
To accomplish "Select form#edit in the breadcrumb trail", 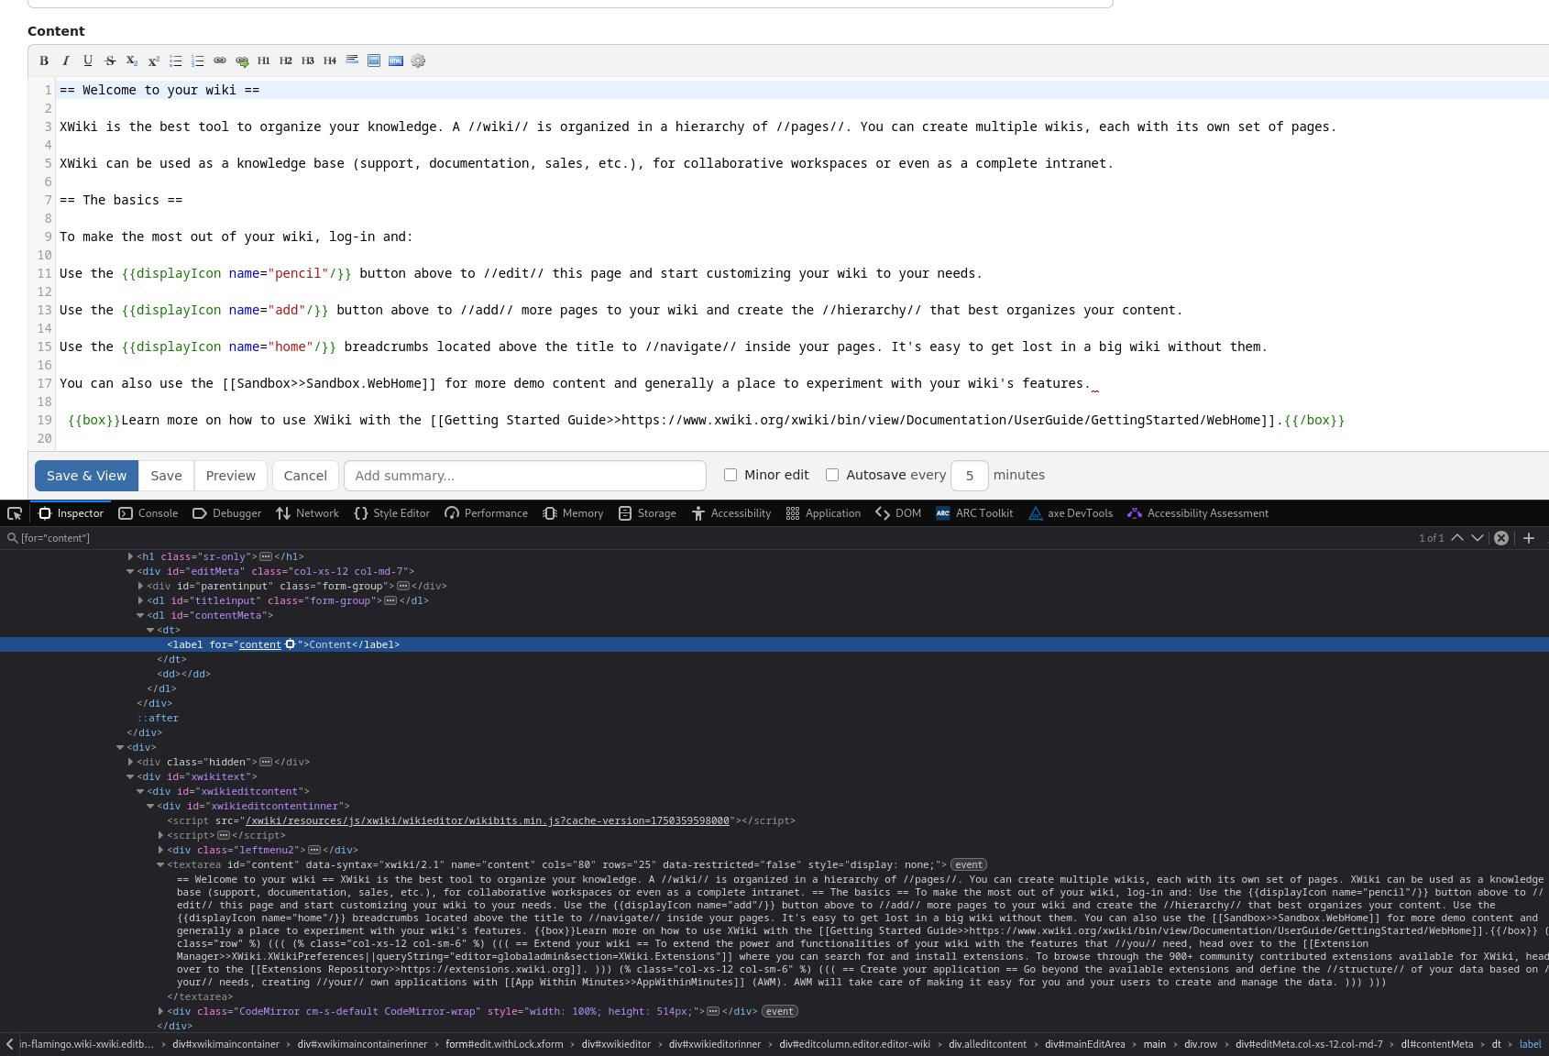I will [x=504, y=1044].
